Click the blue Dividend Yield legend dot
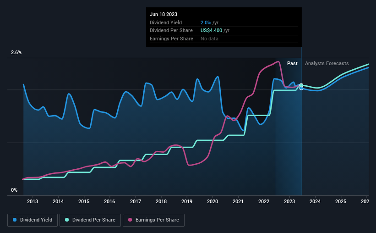Image resolution: width=376 pixels, height=233 pixels. tap(15, 220)
